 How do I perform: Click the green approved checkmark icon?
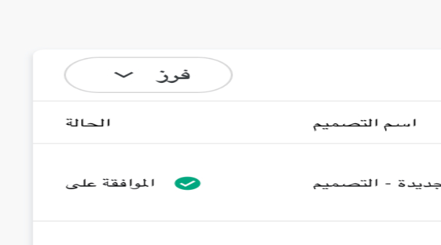point(187,183)
